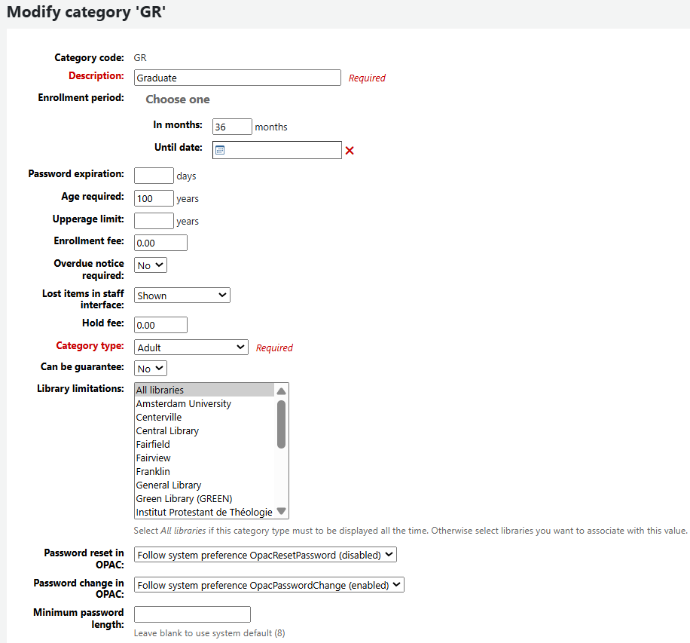The image size is (690, 643).
Task: Click the In months label
Action: 178,125
